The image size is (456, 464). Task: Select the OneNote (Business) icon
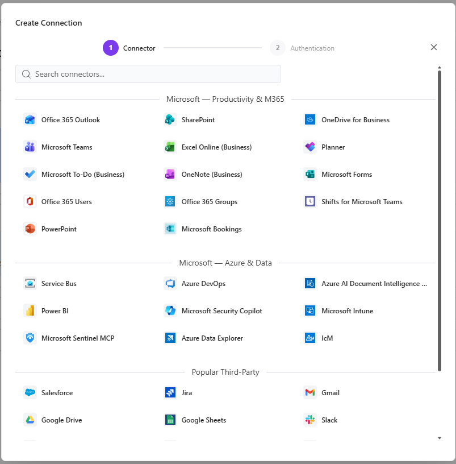tap(170, 175)
